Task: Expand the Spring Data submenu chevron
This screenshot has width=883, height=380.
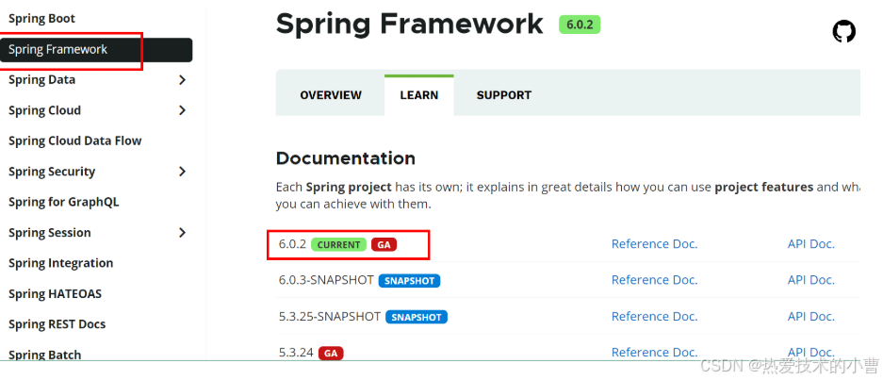Action: (x=182, y=80)
